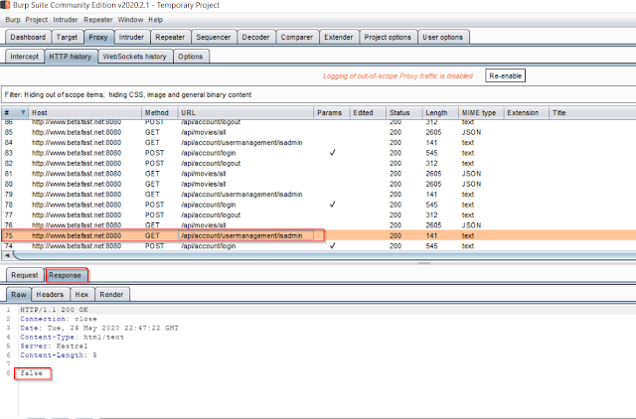Click the highlighted row 75 URL cell
The width and height of the screenshot is (636, 419).
245,235
